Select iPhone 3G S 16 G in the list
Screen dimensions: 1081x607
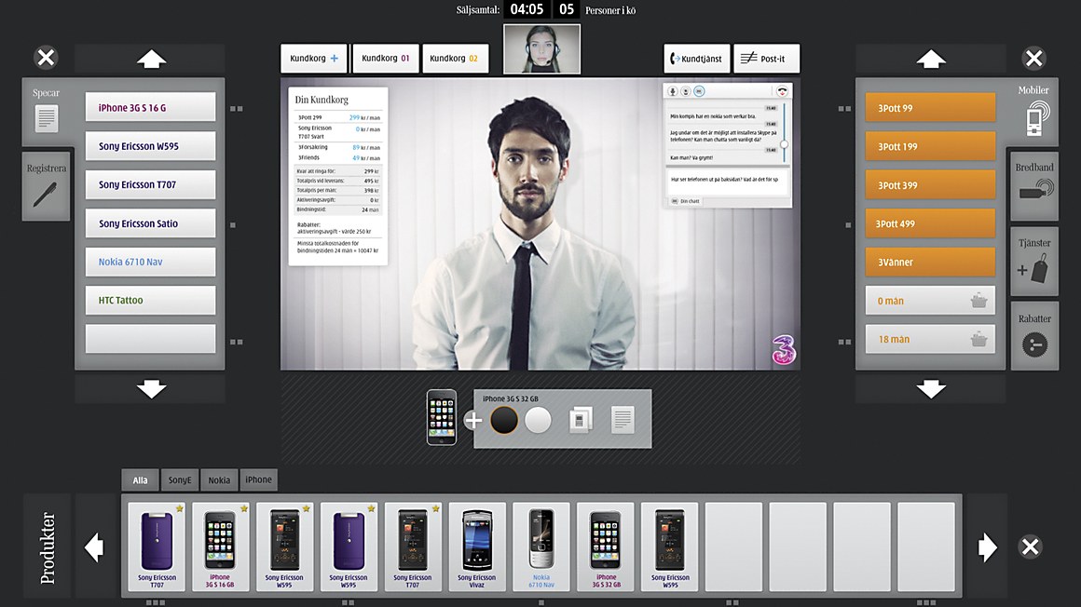(150, 107)
